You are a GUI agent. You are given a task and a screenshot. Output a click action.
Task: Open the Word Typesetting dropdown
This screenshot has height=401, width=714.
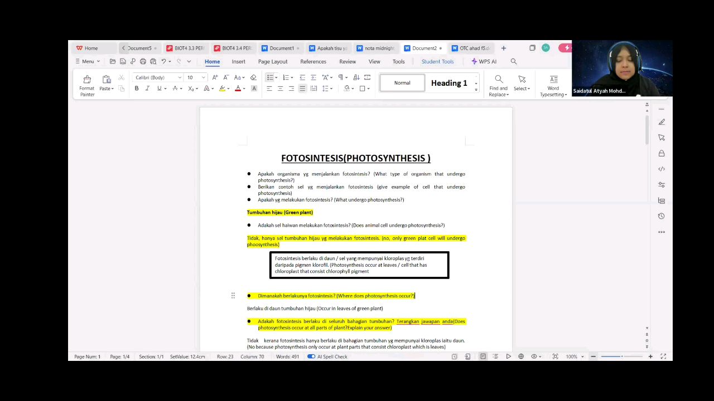pyautogui.click(x=553, y=91)
